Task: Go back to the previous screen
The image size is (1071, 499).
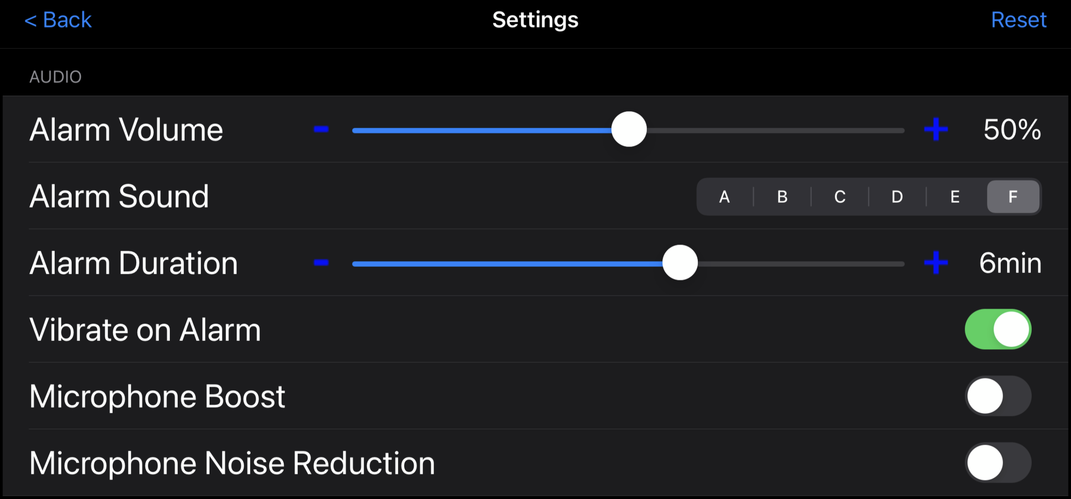Action: coord(59,19)
